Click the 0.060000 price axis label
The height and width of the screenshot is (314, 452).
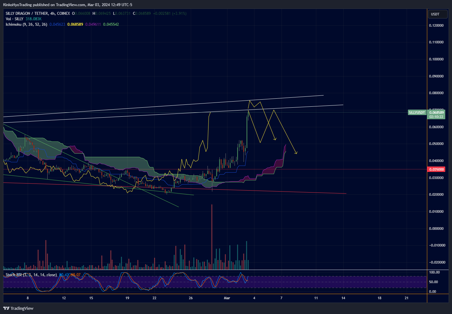[436, 127]
